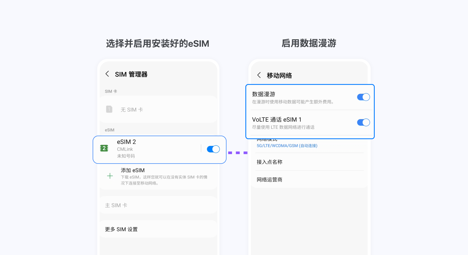Open 更多 SIM 设置
Viewport: 468px width, 255px height.
coord(122,229)
